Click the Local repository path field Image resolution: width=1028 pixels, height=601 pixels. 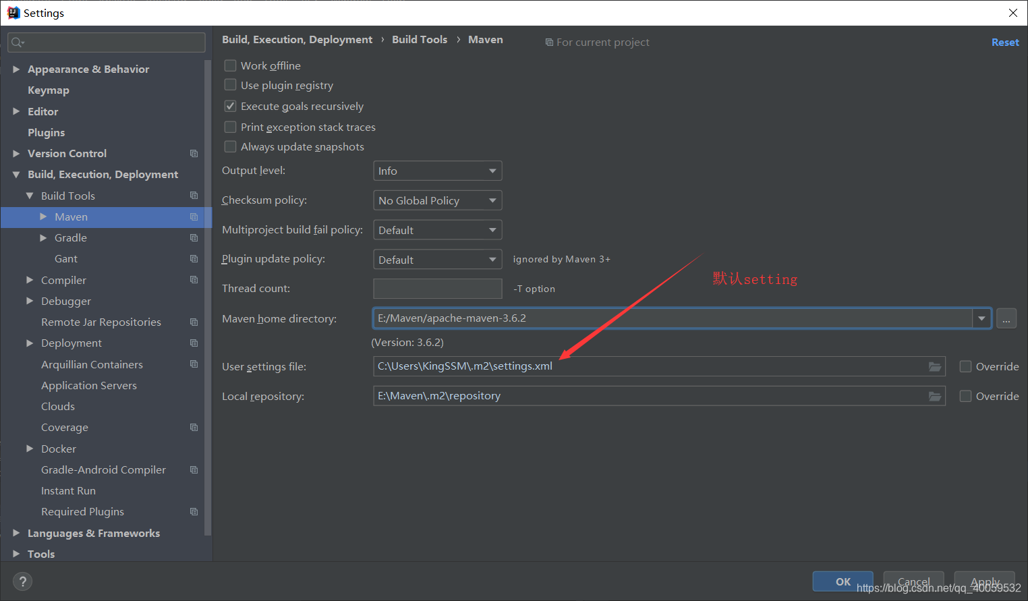659,396
